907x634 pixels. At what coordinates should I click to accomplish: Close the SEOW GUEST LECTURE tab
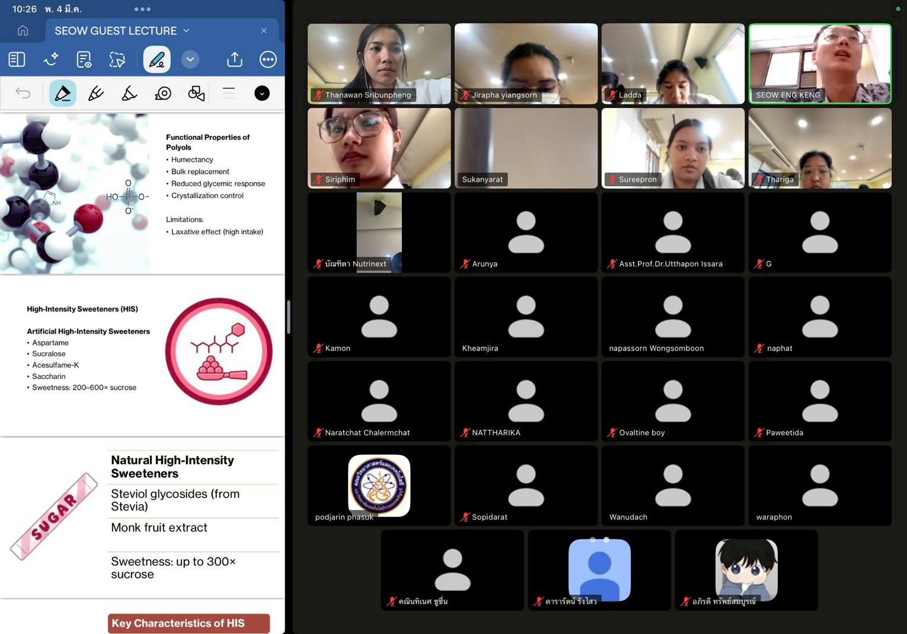(264, 31)
